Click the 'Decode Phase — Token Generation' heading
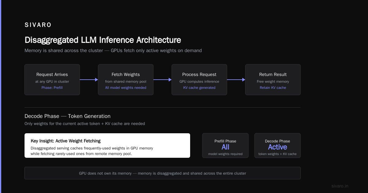 click(x=67, y=116)
